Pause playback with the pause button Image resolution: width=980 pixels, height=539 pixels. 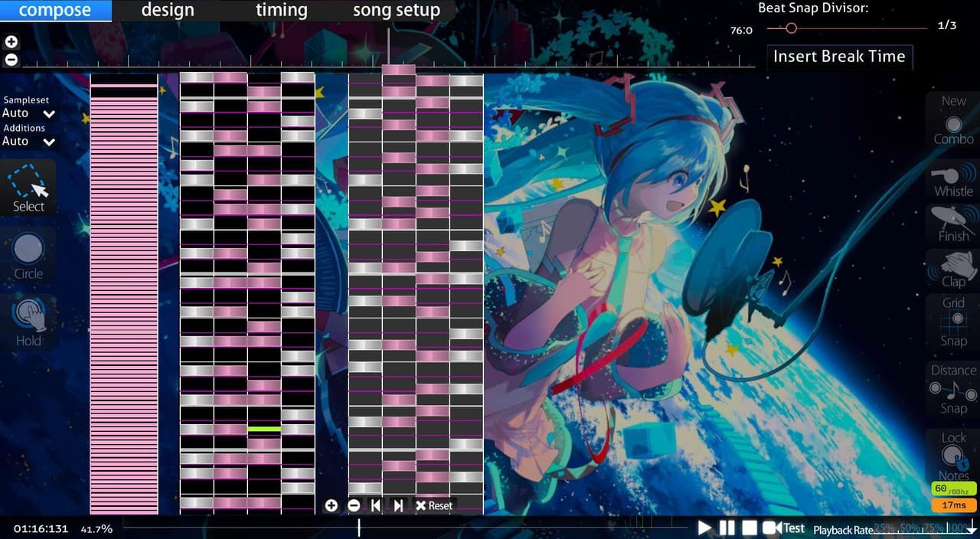[x=727, y=528]
